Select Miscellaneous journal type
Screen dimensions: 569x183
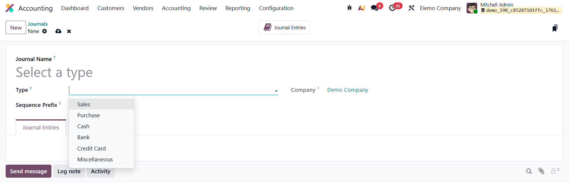[102, 159]
